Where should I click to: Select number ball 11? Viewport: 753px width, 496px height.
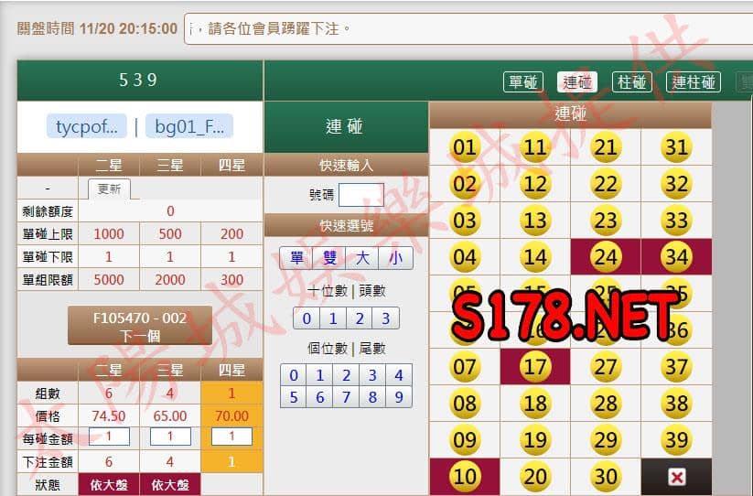pyautogui.click(x=535, y=147)
